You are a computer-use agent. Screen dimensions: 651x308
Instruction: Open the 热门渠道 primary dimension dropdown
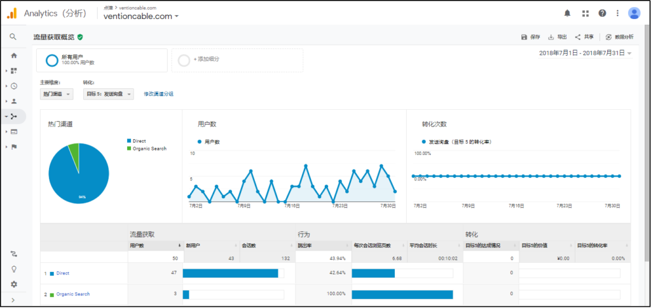(x=57, y=94)
